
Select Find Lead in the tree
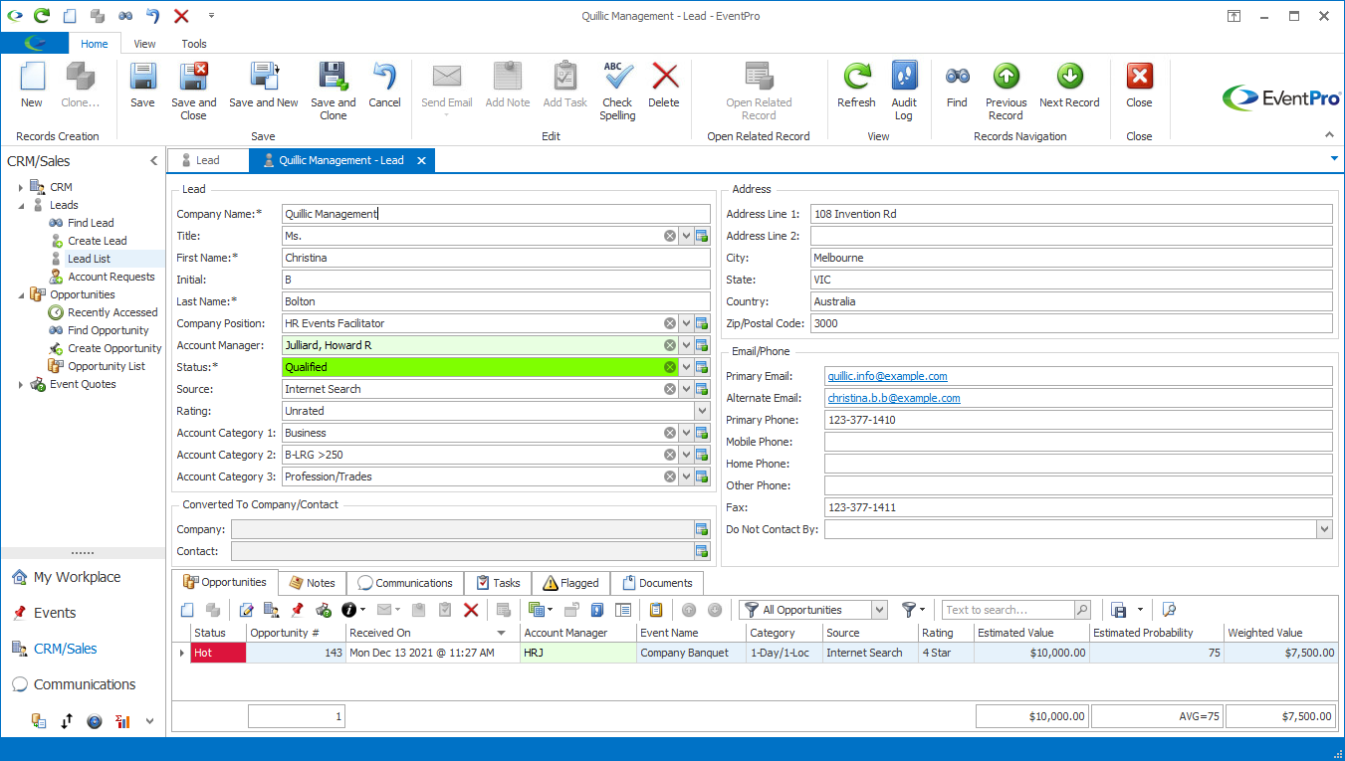pyautogui.click(x=91, y=223)
